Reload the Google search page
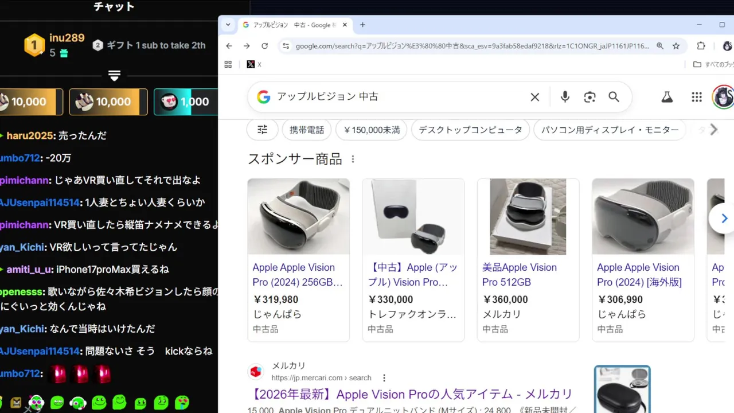This screenshot has width=734, height=413. tap(264, 46)
